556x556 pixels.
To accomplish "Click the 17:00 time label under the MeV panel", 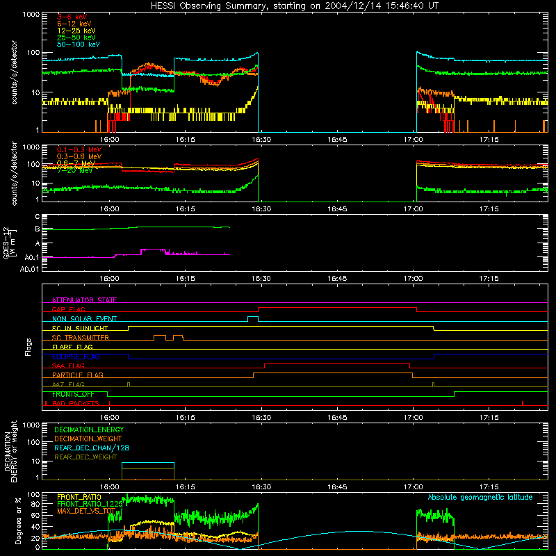I will [x=413, y=209].
